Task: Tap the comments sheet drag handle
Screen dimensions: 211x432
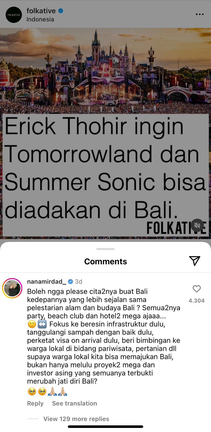Action: point(105,249)
